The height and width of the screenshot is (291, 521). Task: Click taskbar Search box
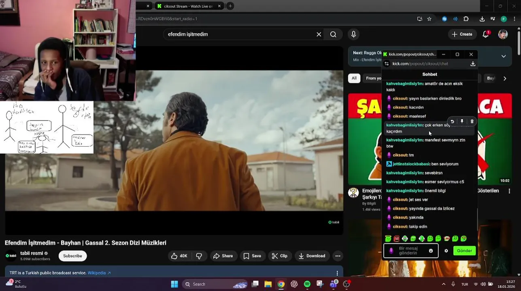215,284
